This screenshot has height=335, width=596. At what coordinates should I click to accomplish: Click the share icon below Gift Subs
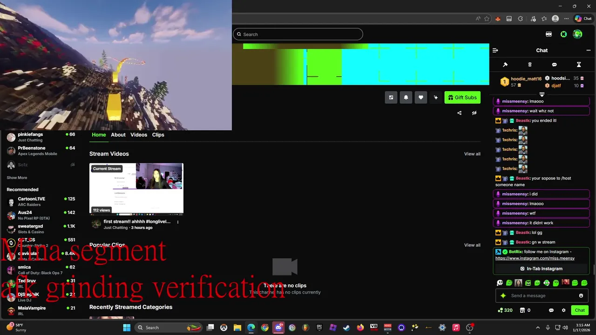(x=460, y=113)
